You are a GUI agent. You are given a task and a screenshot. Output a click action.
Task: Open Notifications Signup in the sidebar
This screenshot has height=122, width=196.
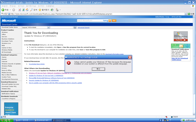[x=8, y=93]
